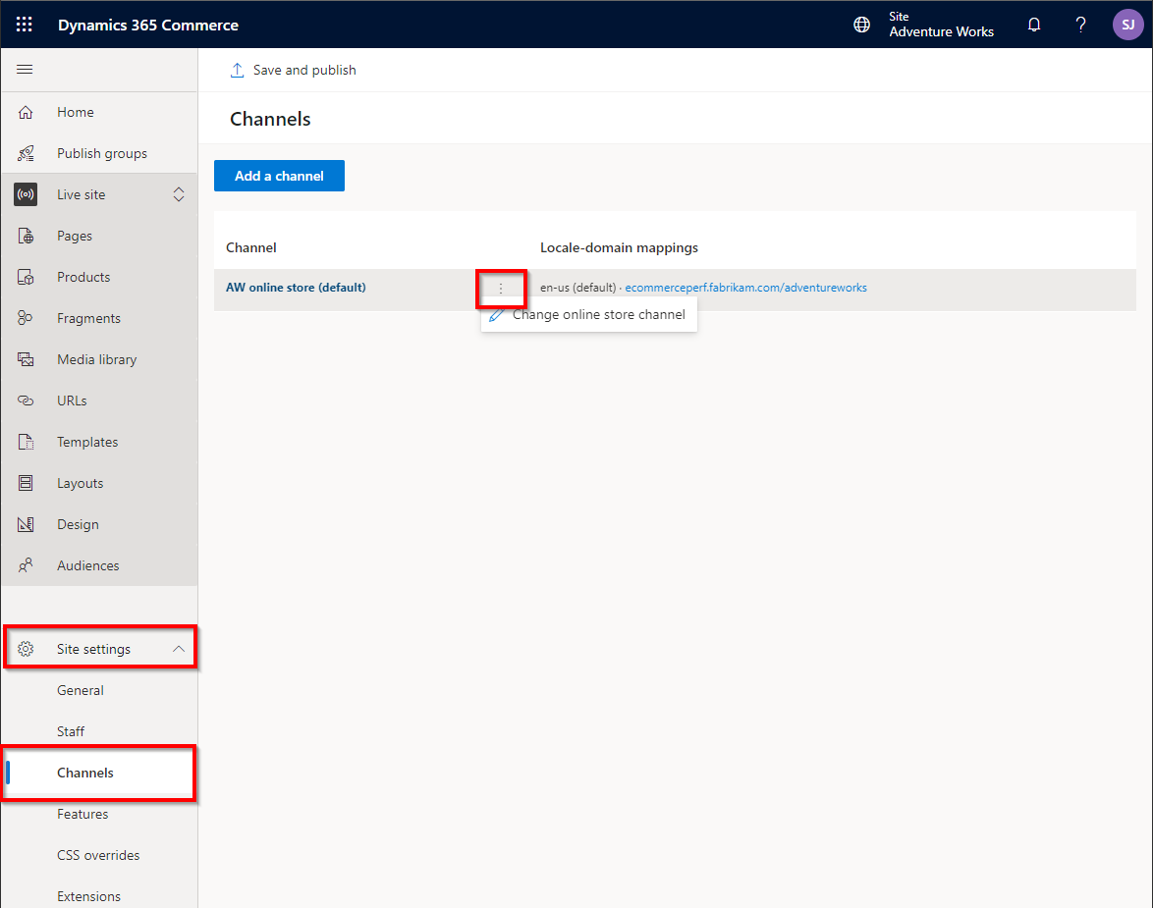Open the Media library icon in sidebar

[26, 358]
